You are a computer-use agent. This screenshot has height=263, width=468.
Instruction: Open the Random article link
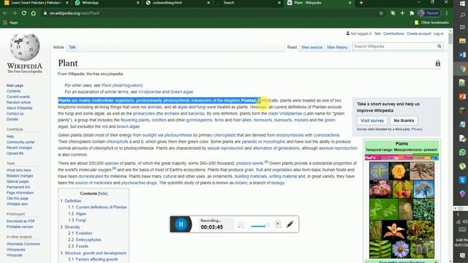pyautogui.click(x=18, y=102)
